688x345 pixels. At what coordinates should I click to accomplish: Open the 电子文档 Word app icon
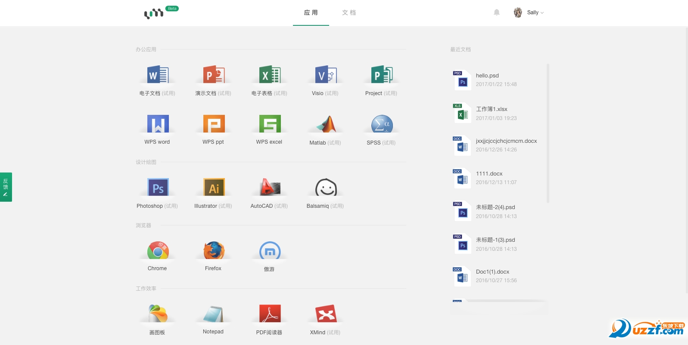click(x=158, y=74)
